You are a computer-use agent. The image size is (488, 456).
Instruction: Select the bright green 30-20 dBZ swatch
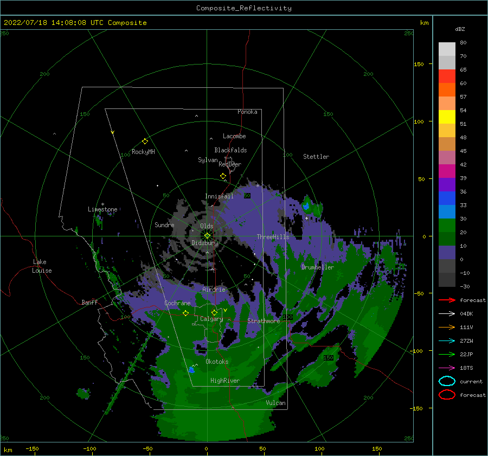(x=447, y=225)
